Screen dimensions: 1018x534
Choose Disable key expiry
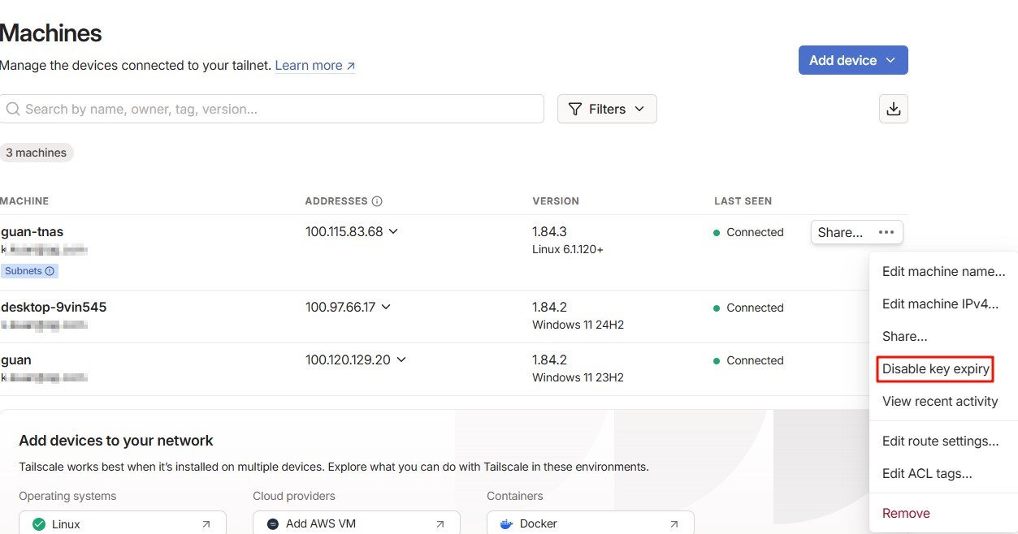936,368
